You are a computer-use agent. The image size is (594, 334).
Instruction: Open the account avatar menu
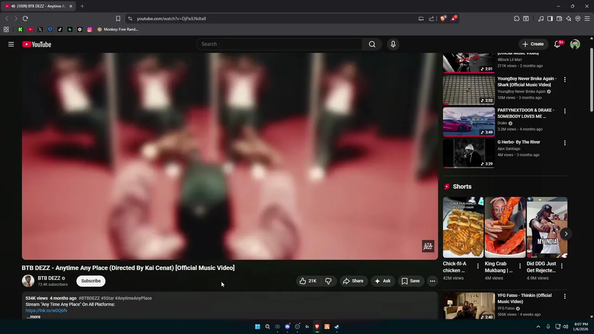pos(575,44)
